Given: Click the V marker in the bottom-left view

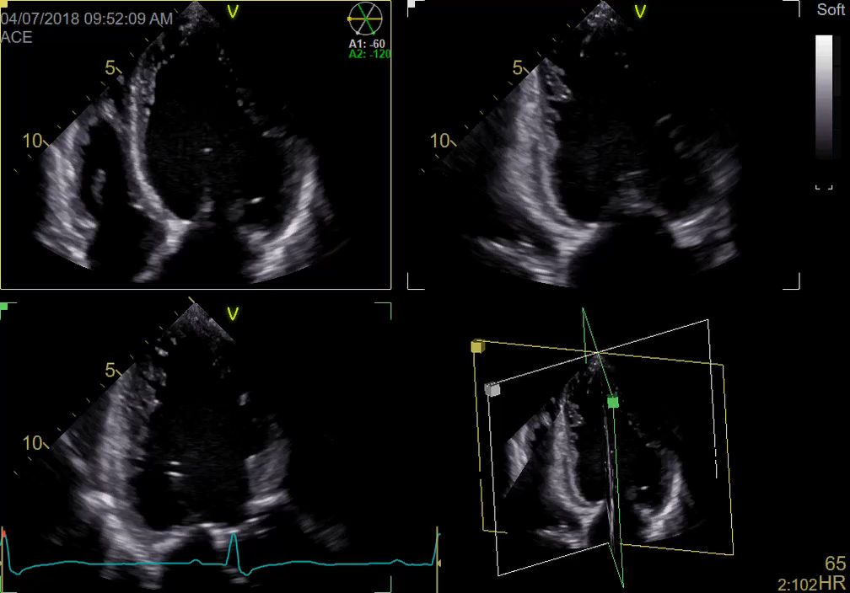Looking at the screenshot, I should coord(234,314).
